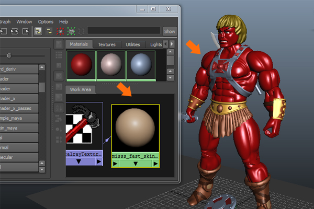314x209 pixels.
Task: Click the node list top scroll-up arrow
Action: [42, 67]
